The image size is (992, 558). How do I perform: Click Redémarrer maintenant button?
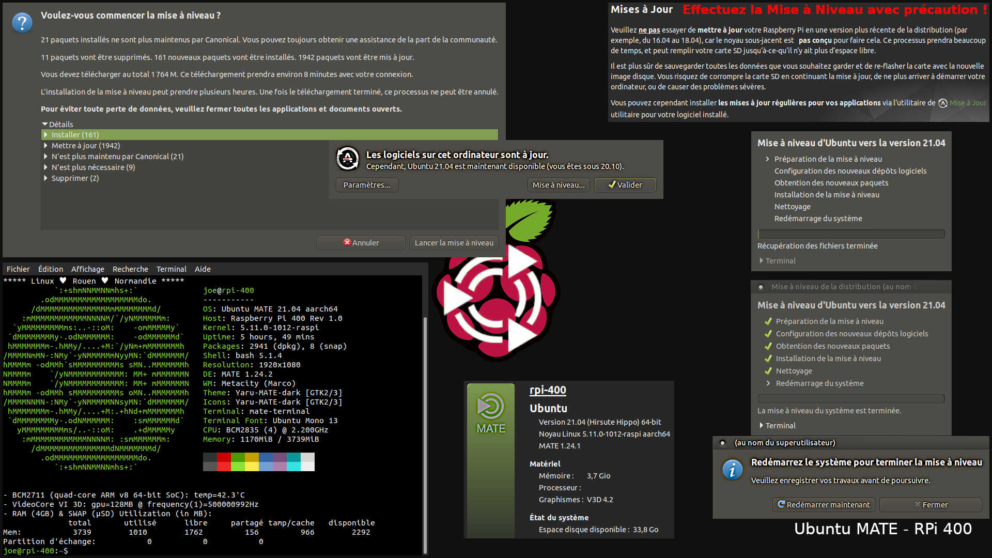point(824,505)
